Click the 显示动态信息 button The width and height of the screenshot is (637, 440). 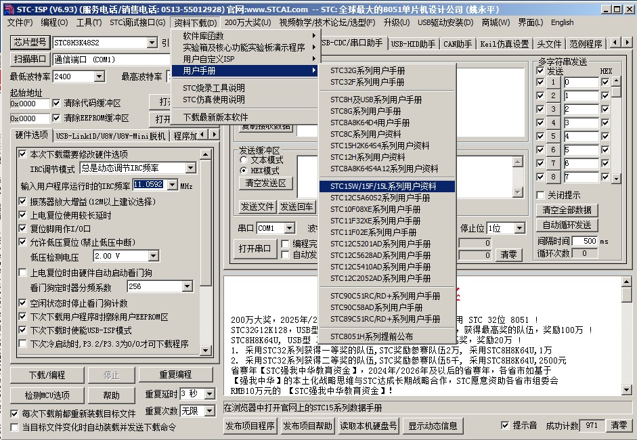click(x=433, y=426)
